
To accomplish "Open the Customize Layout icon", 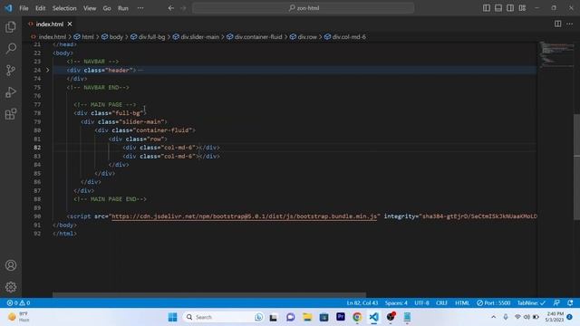I will pos(522,8).
